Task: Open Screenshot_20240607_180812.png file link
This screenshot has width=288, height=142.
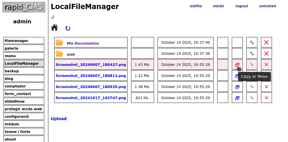Action: 91,76
